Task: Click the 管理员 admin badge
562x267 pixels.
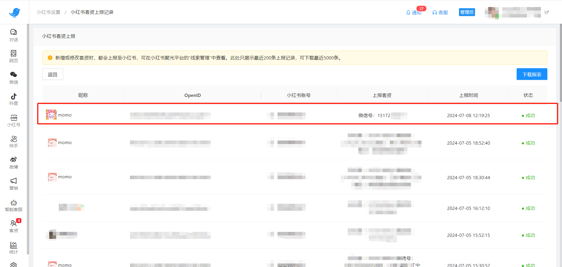Action: pos(467,12)
